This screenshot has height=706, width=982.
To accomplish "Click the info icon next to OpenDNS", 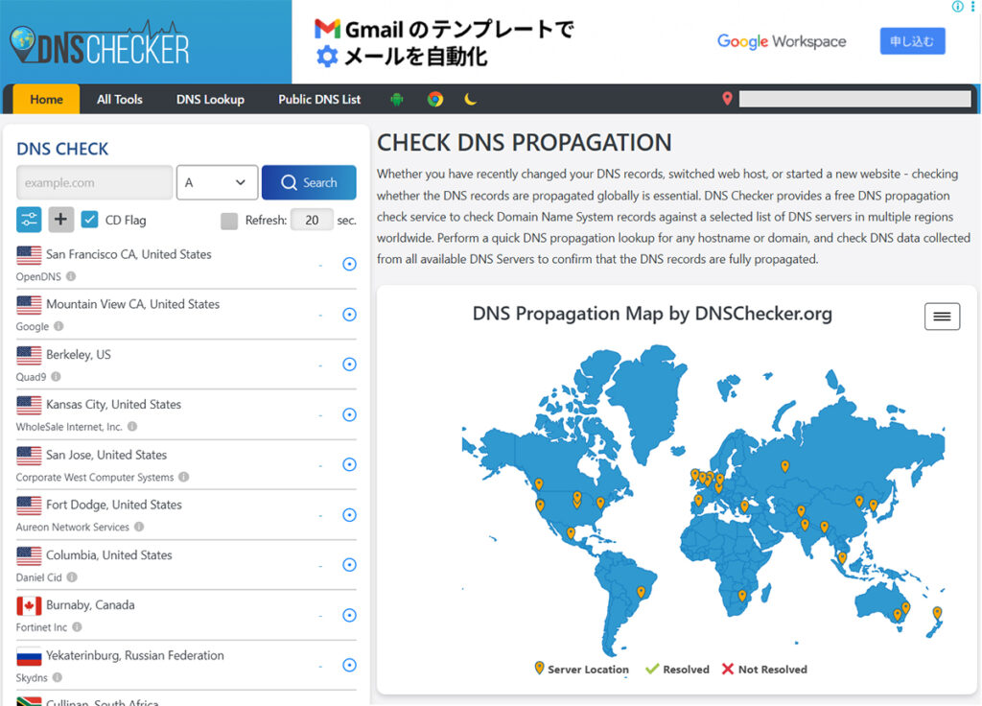I will [x=71, y=276].
